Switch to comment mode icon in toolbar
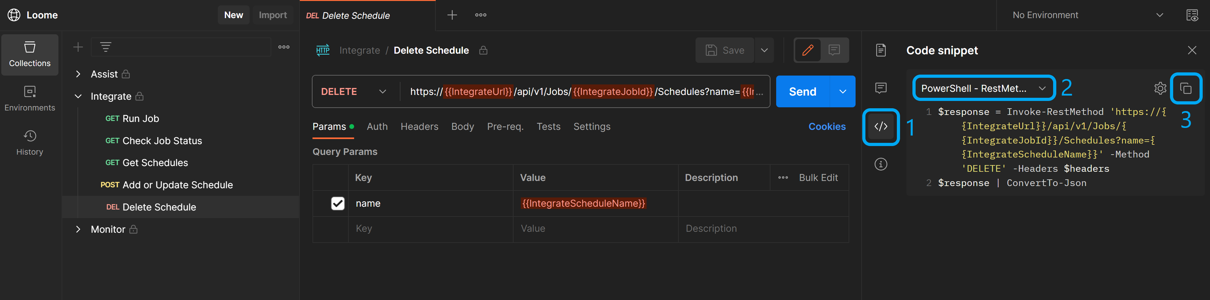The width and height of the screenshot is (1210, 300). (x=834, y=50)
